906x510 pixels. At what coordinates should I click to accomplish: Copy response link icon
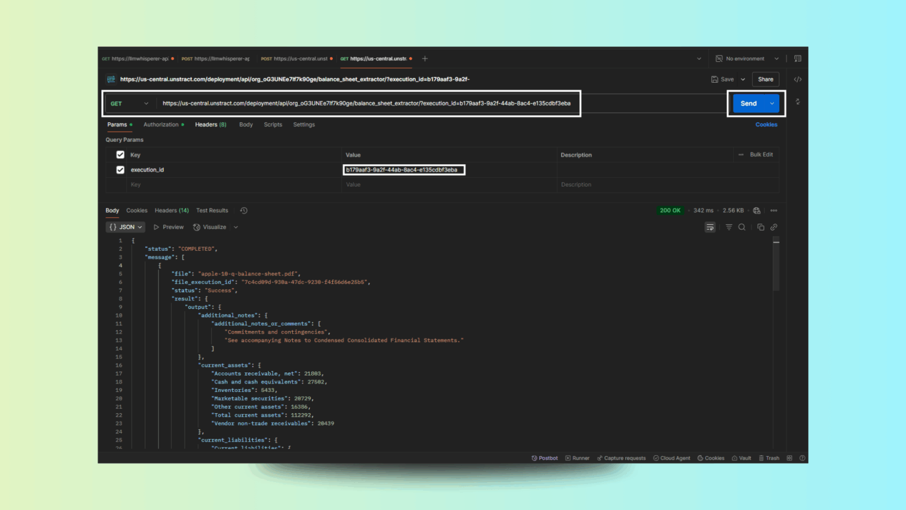tap(774, 227)
